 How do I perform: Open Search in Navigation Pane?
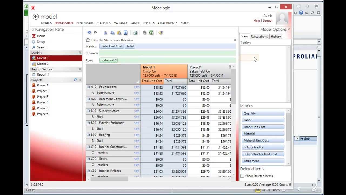[41, 47]
